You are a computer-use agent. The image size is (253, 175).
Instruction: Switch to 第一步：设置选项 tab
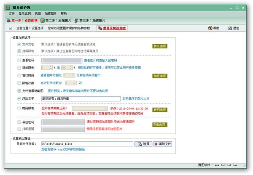(x=22, y=21)
